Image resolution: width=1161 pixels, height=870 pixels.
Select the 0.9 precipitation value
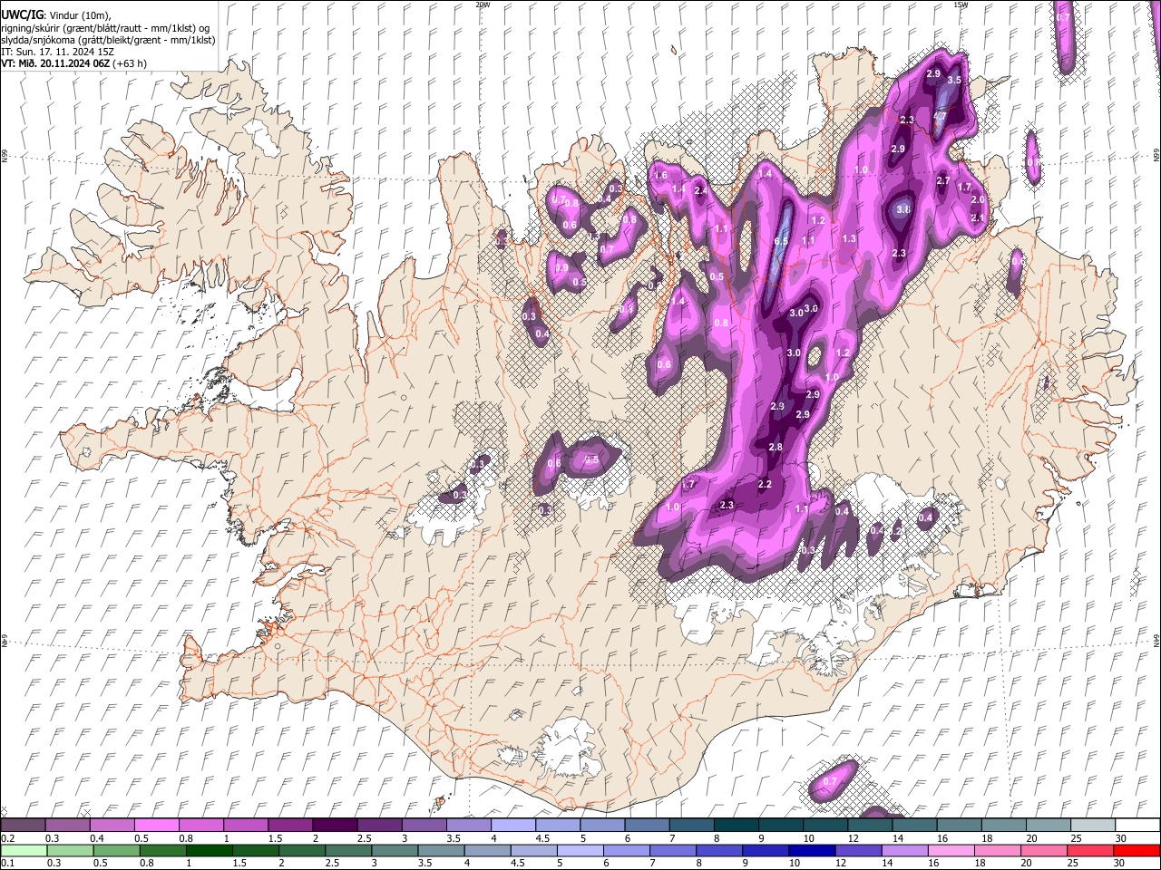[x=561, y=268]
